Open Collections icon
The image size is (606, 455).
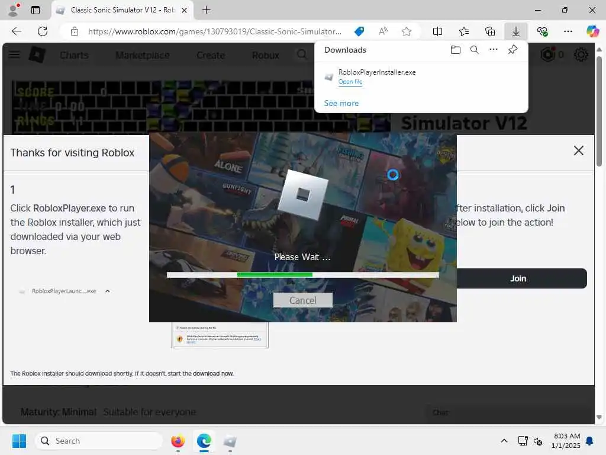click(489, 31)
